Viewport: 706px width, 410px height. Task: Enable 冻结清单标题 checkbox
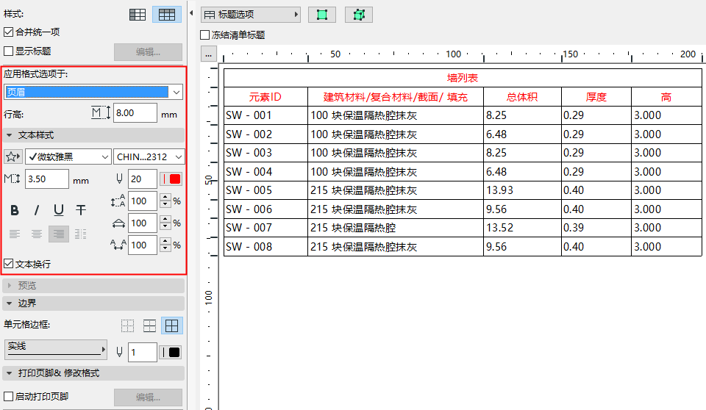205,35
